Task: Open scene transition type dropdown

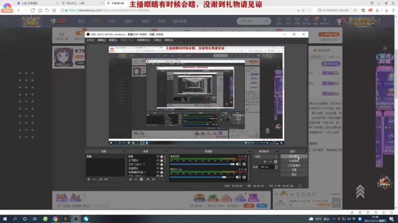Action: (266, 157)
